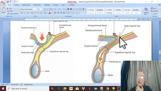Screen dimensions: 161x91
Task: Open Windows Start menu
Action: click(3, 88)
